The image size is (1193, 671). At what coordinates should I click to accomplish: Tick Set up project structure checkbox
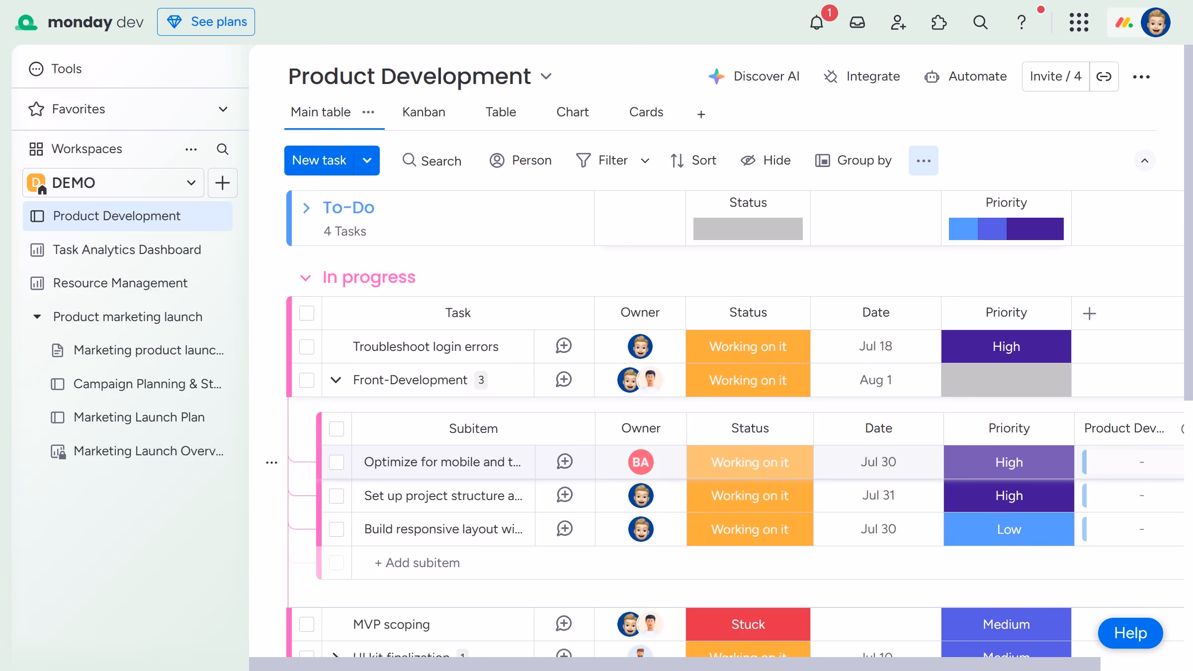pos(337,496)
